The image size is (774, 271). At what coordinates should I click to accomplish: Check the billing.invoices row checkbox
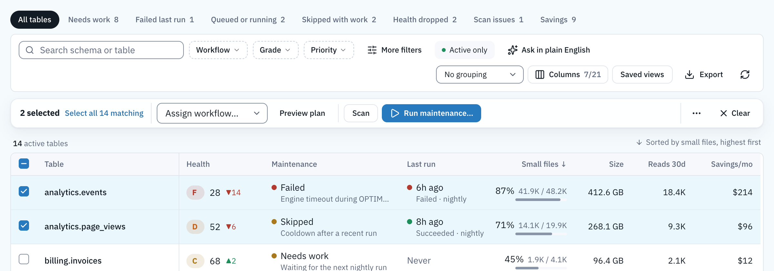[x=24, y=259]
